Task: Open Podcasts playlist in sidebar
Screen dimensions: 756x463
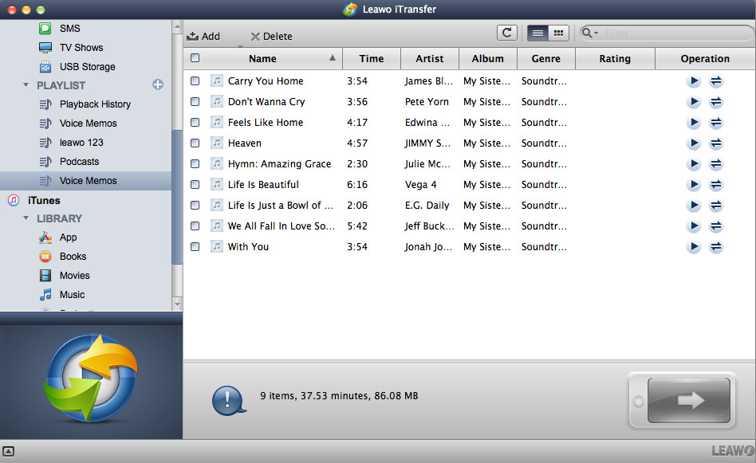Action: pos(79,162)
